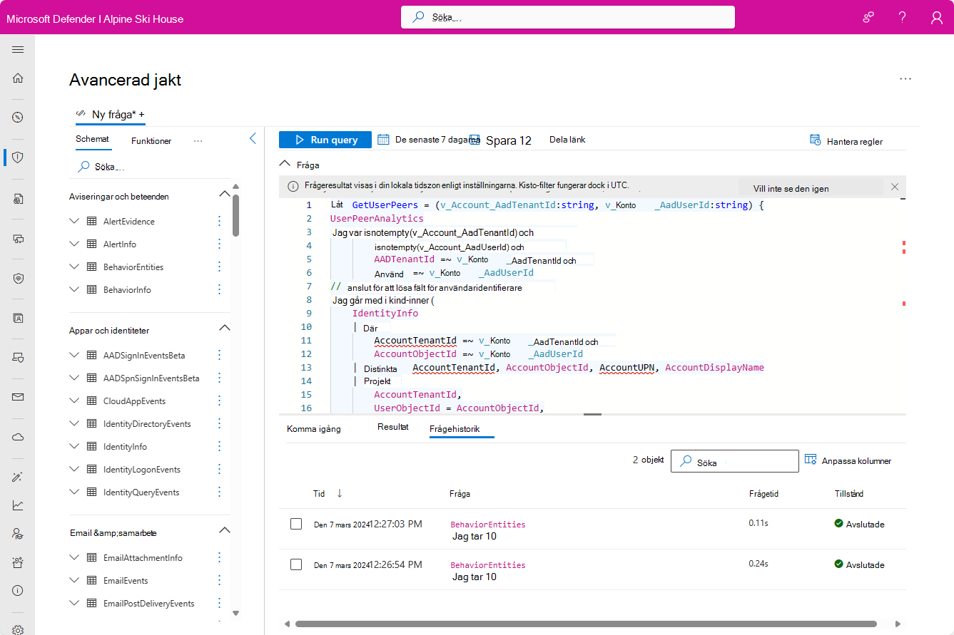954x635 pixels.
Task: Expand the AlertEvidence table schema
Action: click(75, 221)
